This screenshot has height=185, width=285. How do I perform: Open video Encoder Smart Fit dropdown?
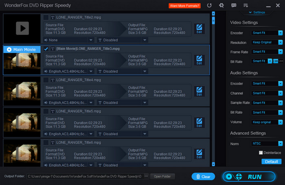[267, 33]
